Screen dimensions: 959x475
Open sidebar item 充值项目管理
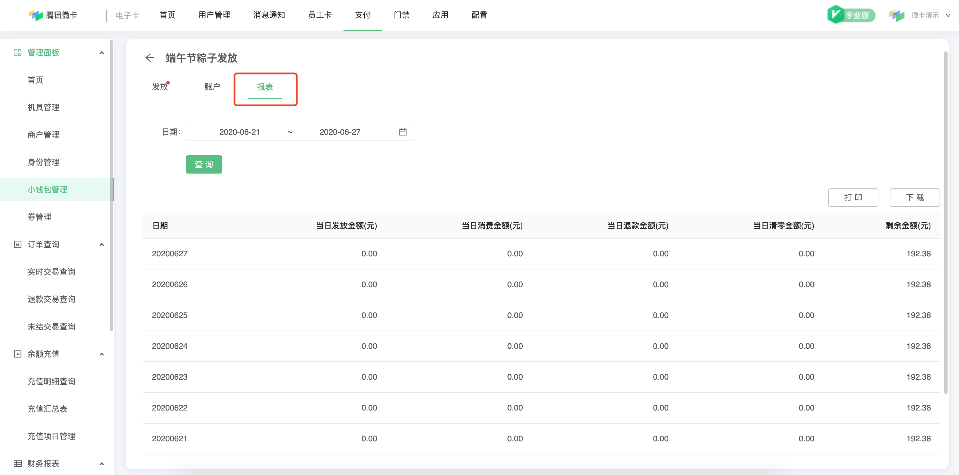51,436
